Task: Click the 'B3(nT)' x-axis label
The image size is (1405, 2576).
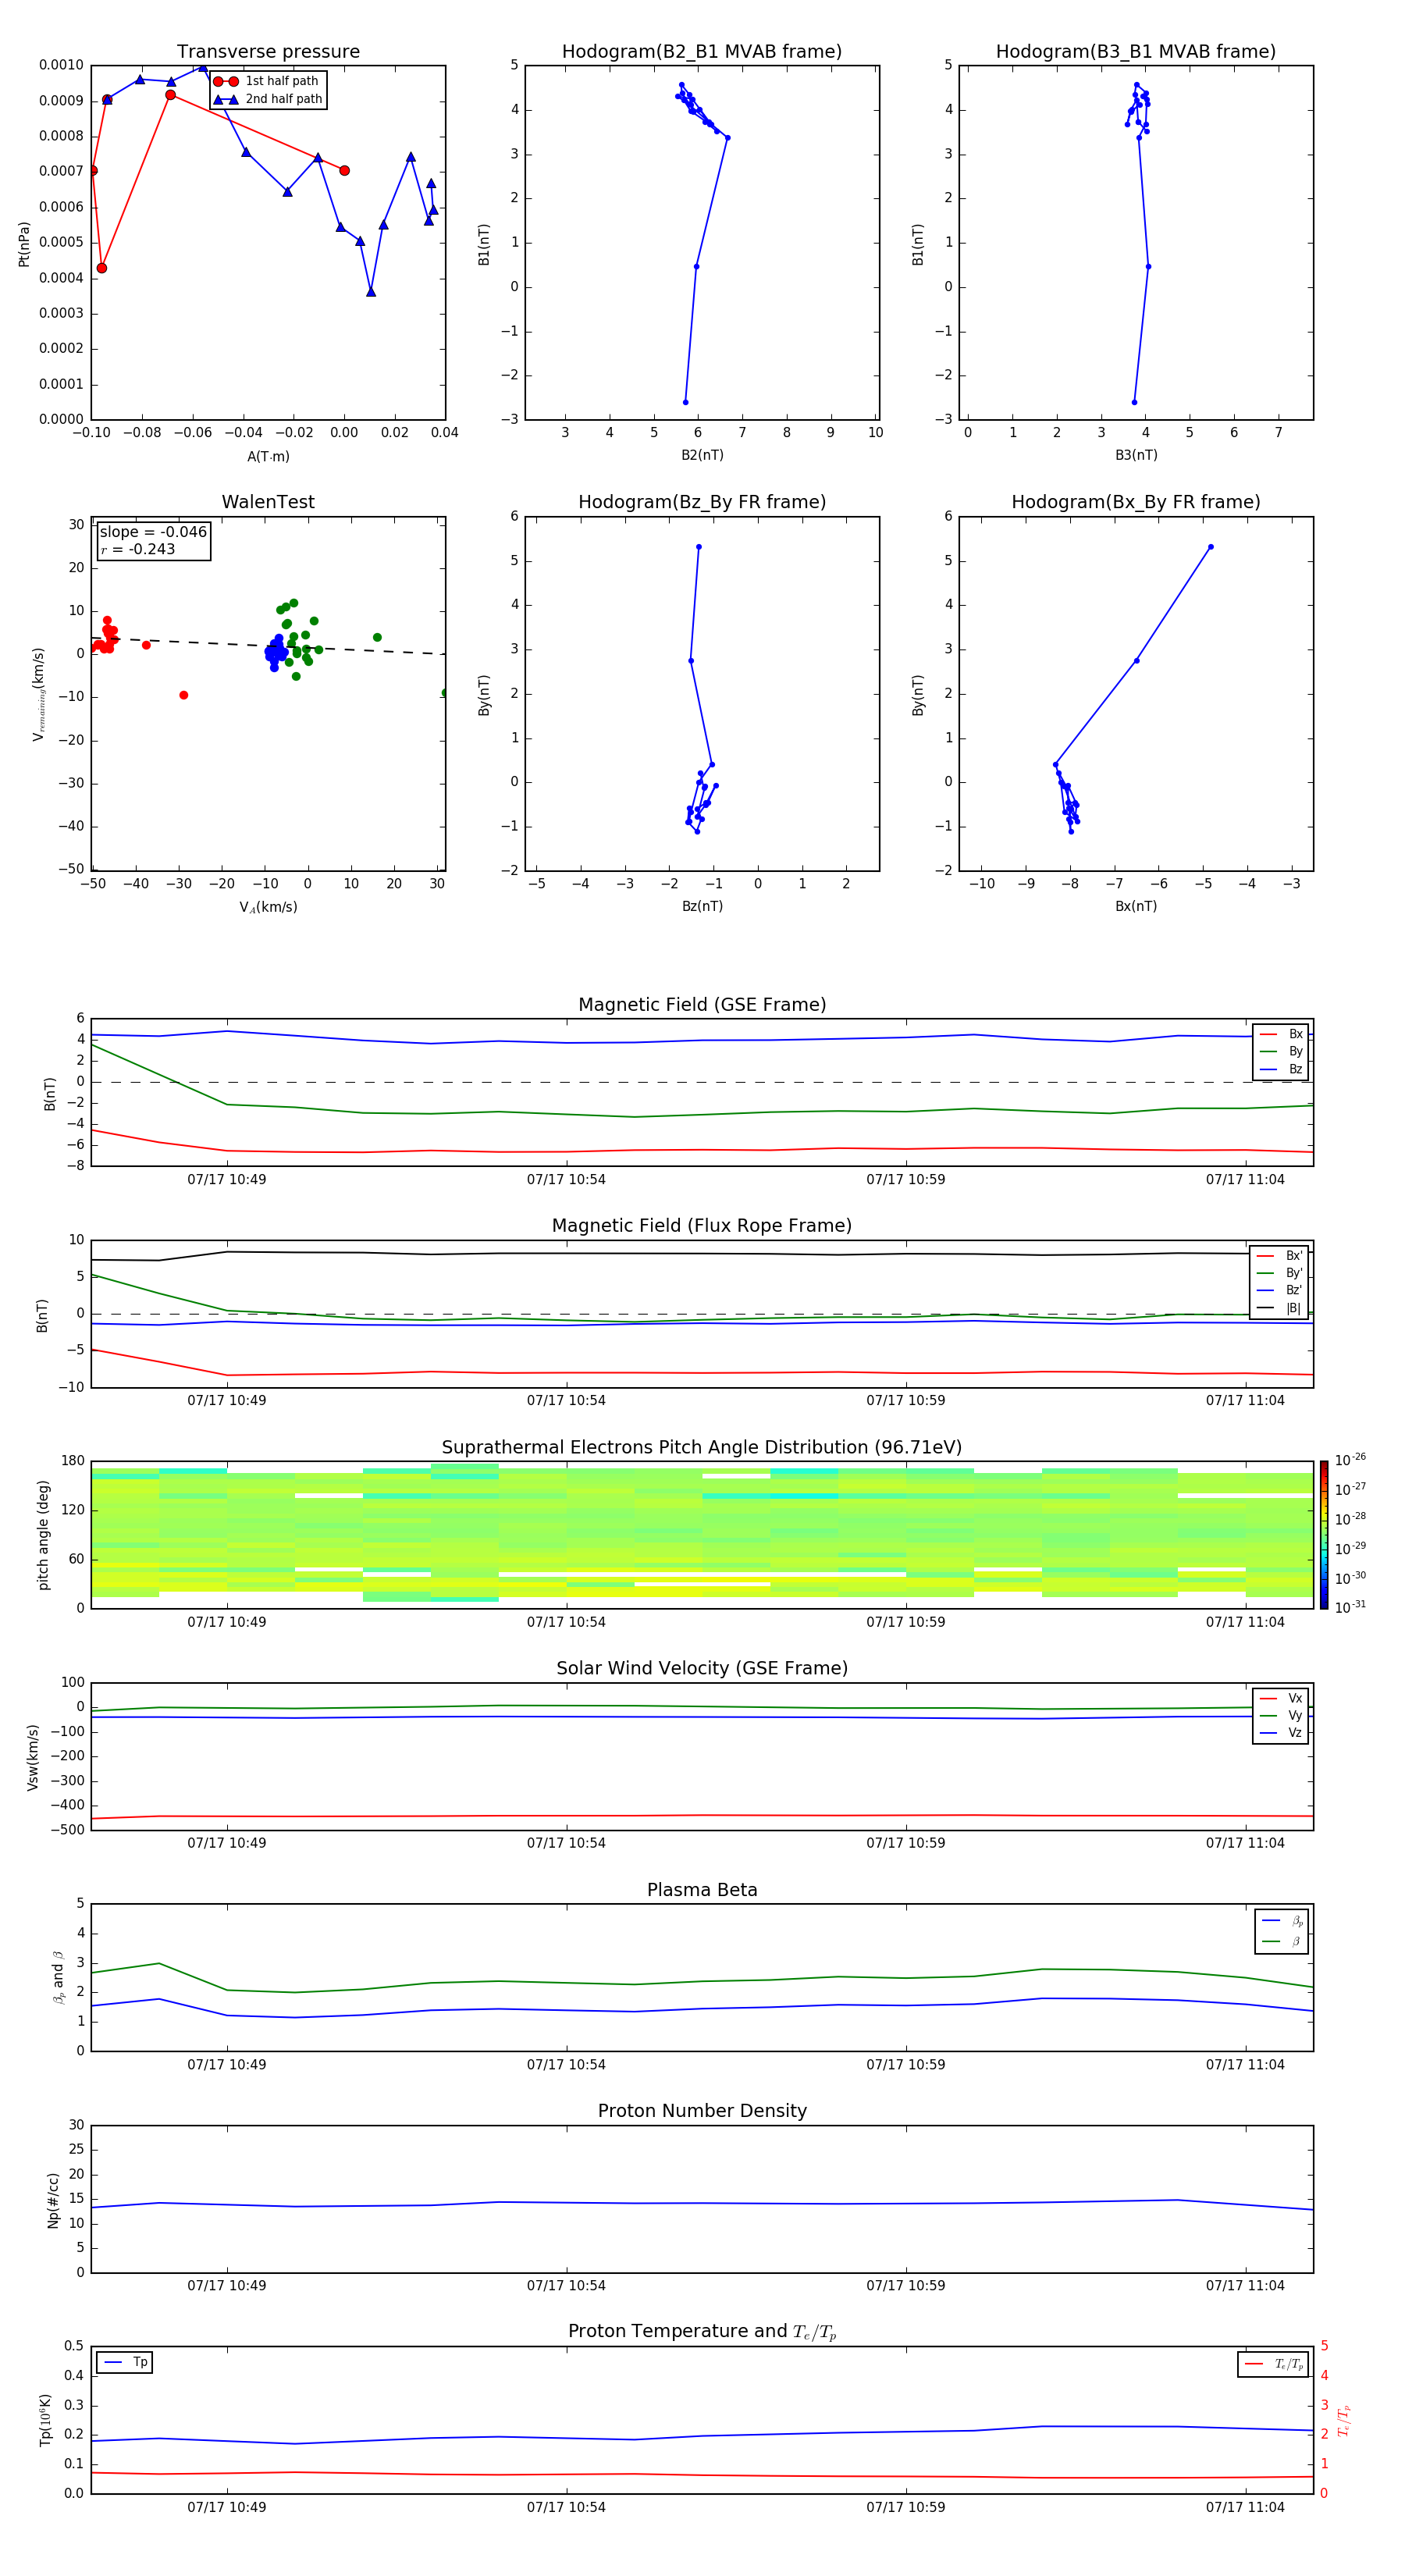Action: (1136, 455)
